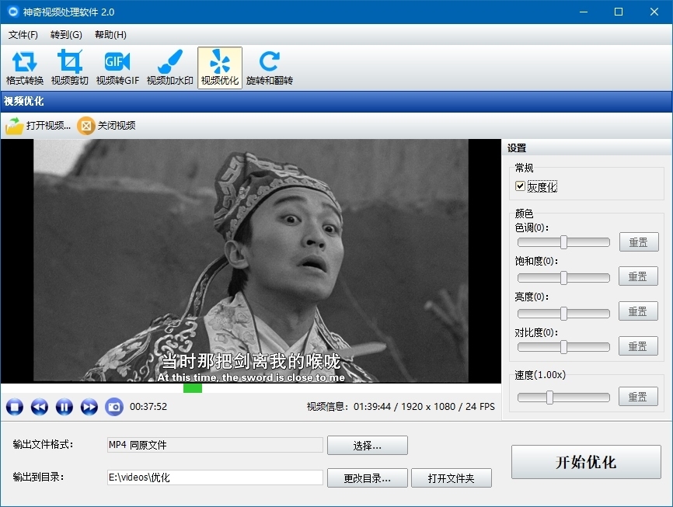The width and height of the screenshot is (673, 507).
Task: Click 打开文件夹 button
Action: click(452, 478)
